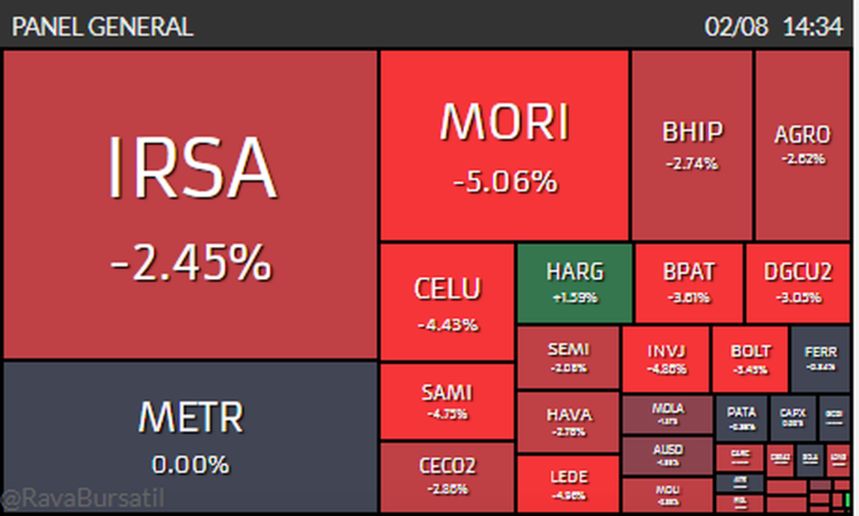Open the DGCU2 stock tile
859x516 pixels.
[x=797, y=283]
